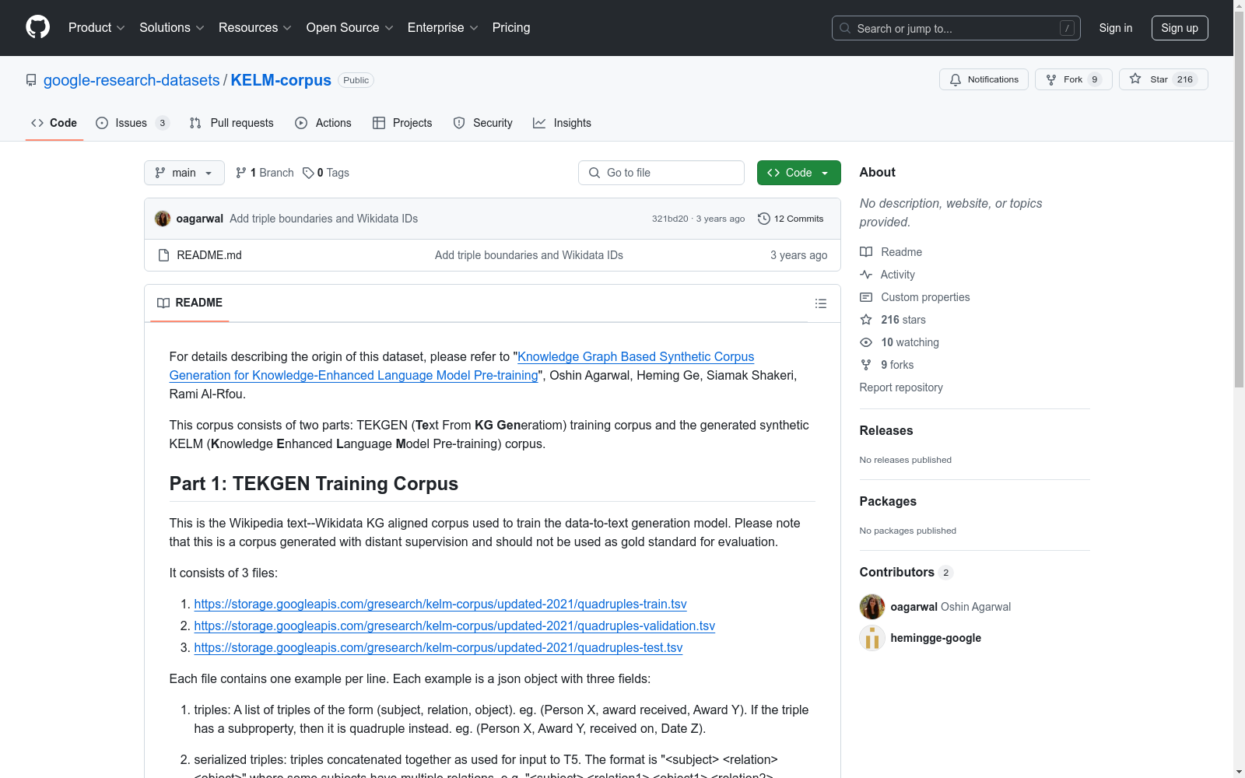1245x778 pixels.
Task: Click the tag icon next to Tags
Action: point(308,173)
